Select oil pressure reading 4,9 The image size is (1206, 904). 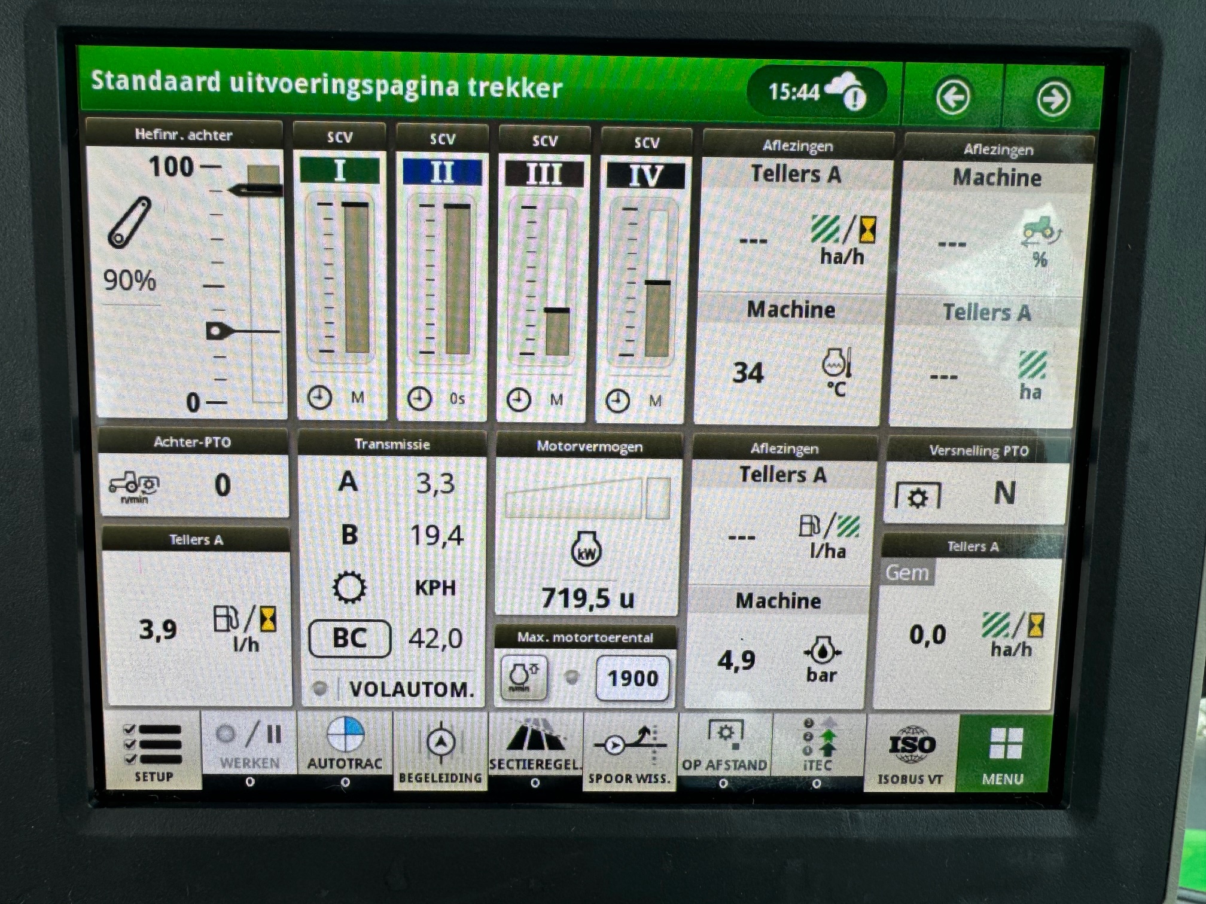click(736, 660)
